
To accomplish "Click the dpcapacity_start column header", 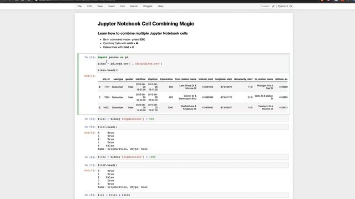I will click(x=243, y=79).
